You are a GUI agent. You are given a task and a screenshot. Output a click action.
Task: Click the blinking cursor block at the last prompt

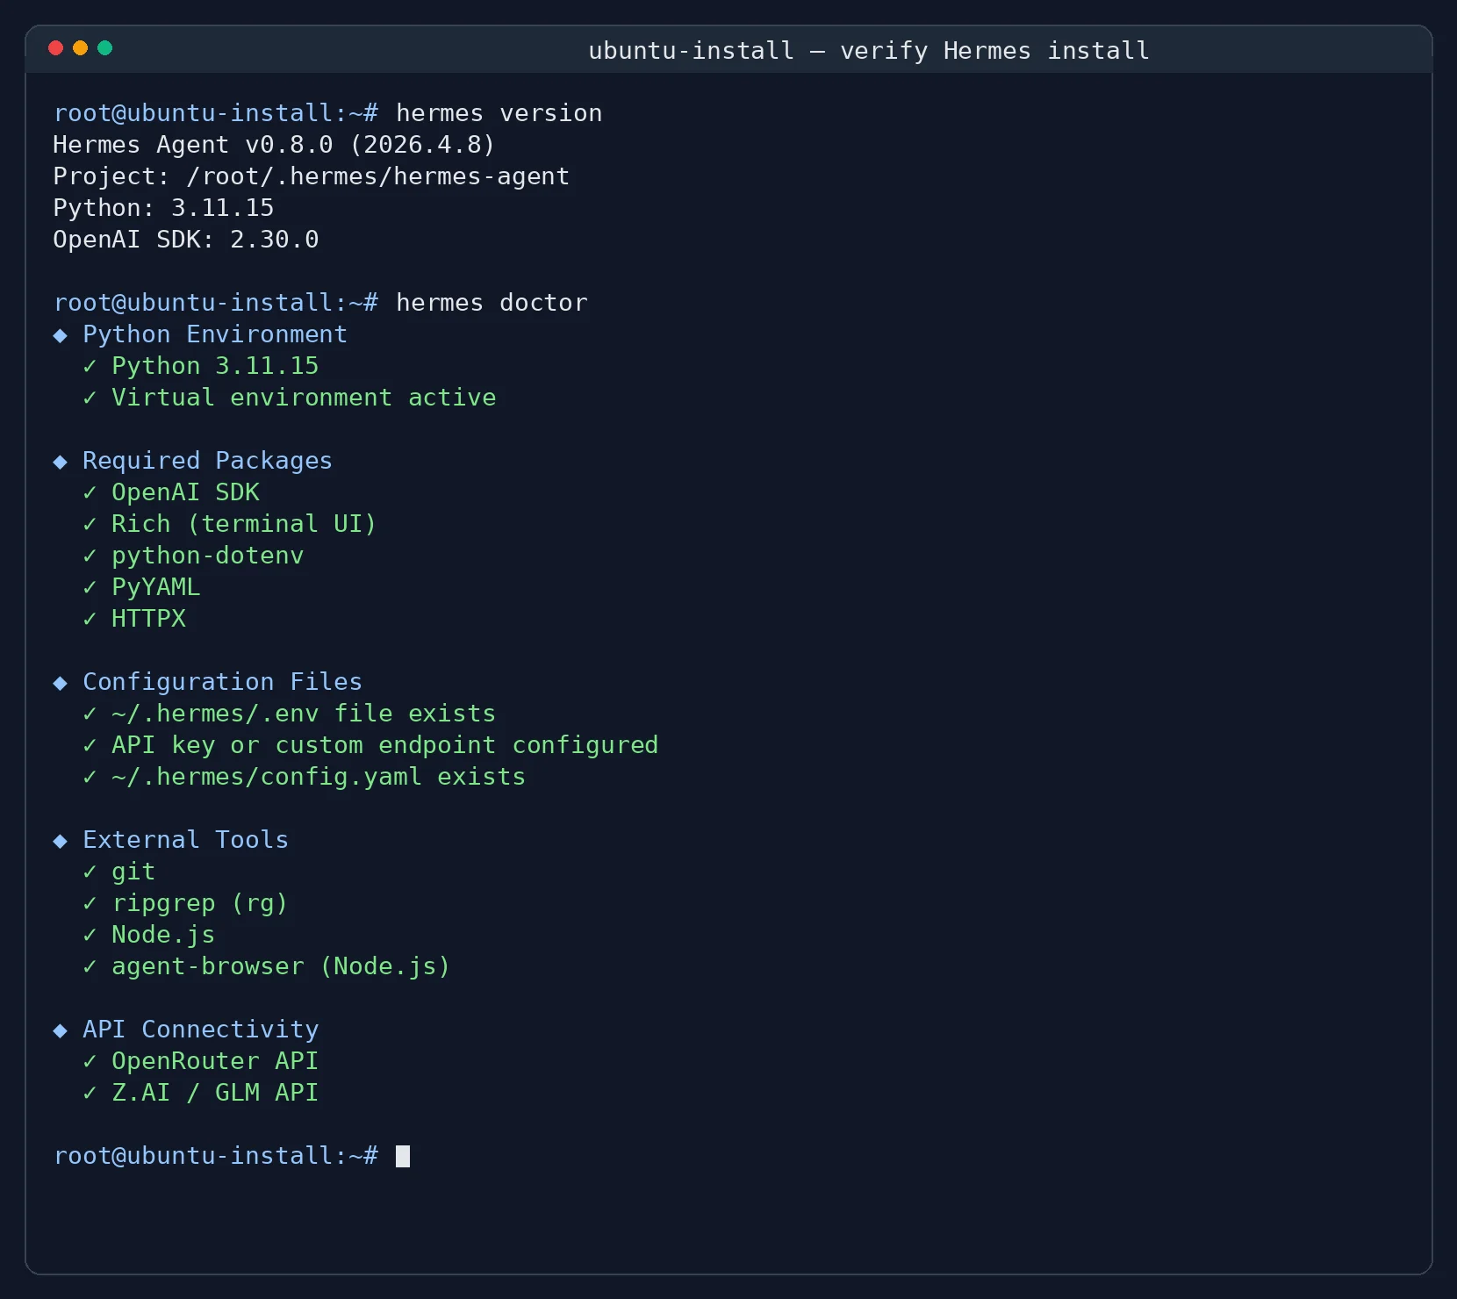coord(403,1156)
